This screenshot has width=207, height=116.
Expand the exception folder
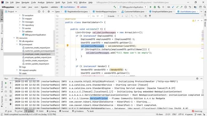(x=20, y=15)
